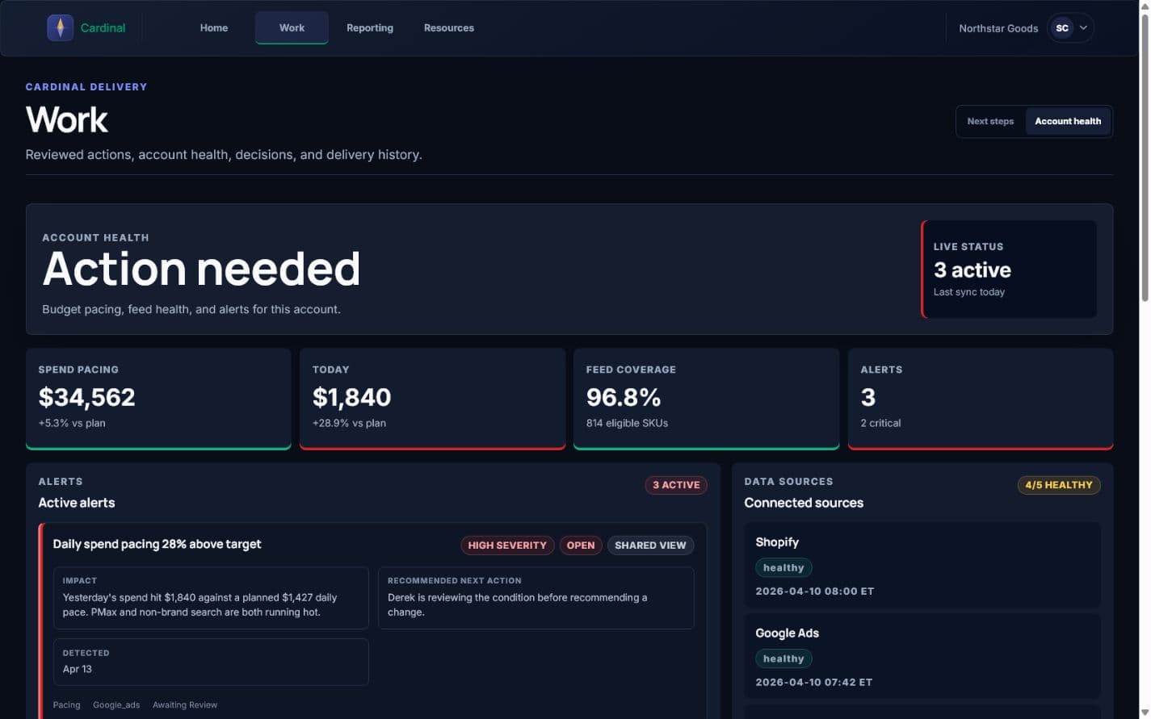
Task: Click the page vertical scrollbar thumb
Action: tap(1144, 157)
